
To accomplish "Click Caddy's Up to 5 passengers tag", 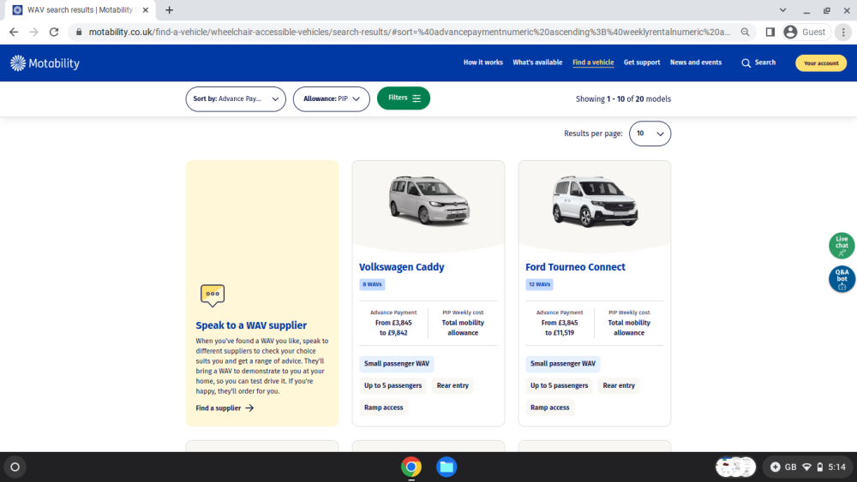I will [393, 385].
